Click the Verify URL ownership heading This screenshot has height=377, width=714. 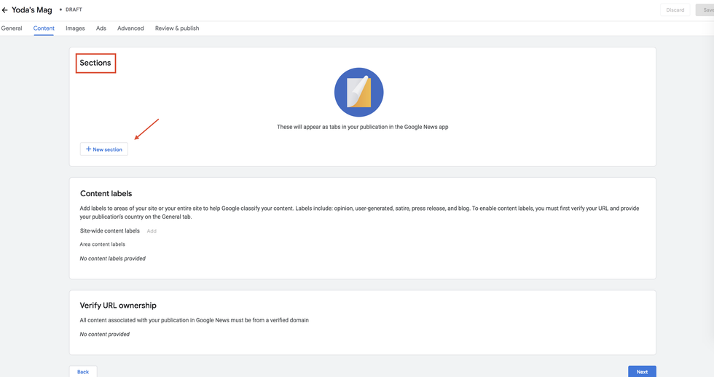(x=118, y=306)
